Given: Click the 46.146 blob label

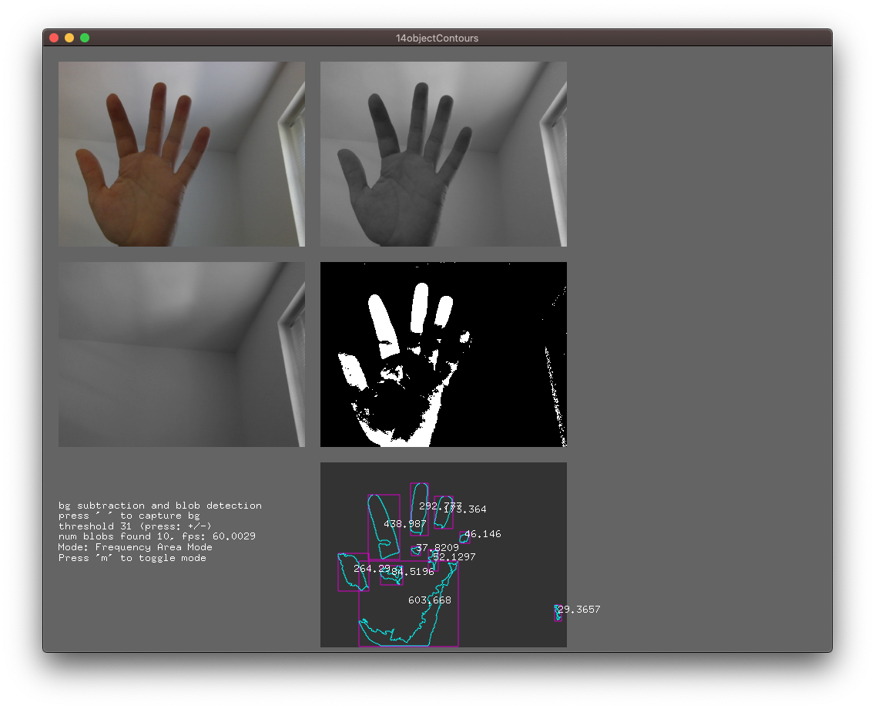Looking at the screenshot, I should coord(483,534).
